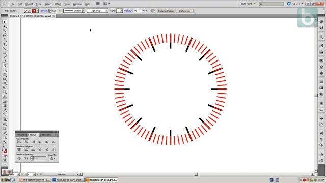Click the blue Stroke link label

pos(44,11)
